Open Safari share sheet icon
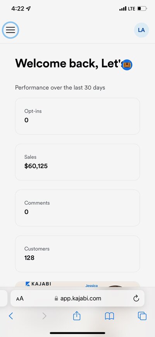This screenshot has width=155, height=337. coord(77,316)
